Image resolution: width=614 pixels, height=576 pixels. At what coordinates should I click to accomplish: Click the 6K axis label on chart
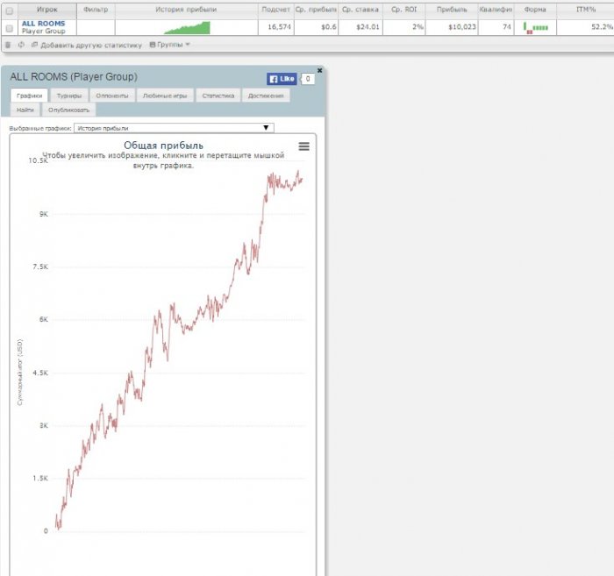click(x=44, y=319)
